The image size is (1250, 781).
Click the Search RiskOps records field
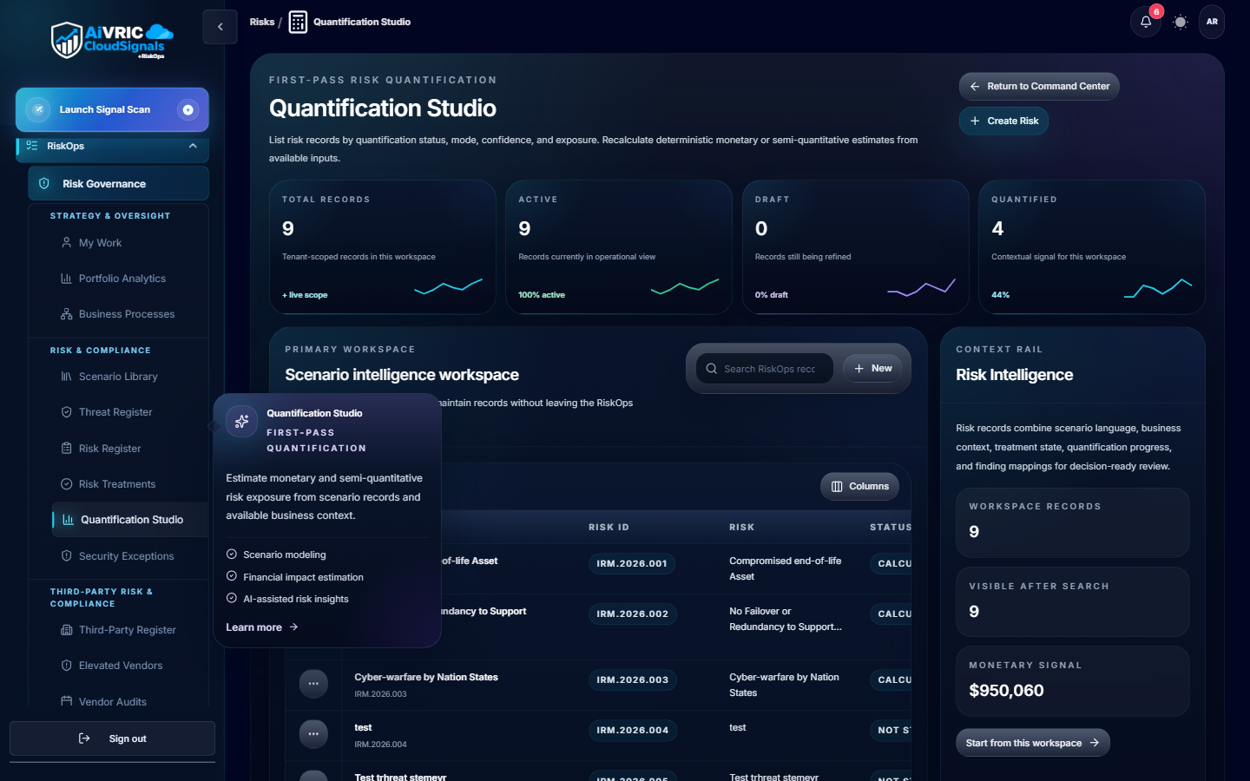pos(765,369)
